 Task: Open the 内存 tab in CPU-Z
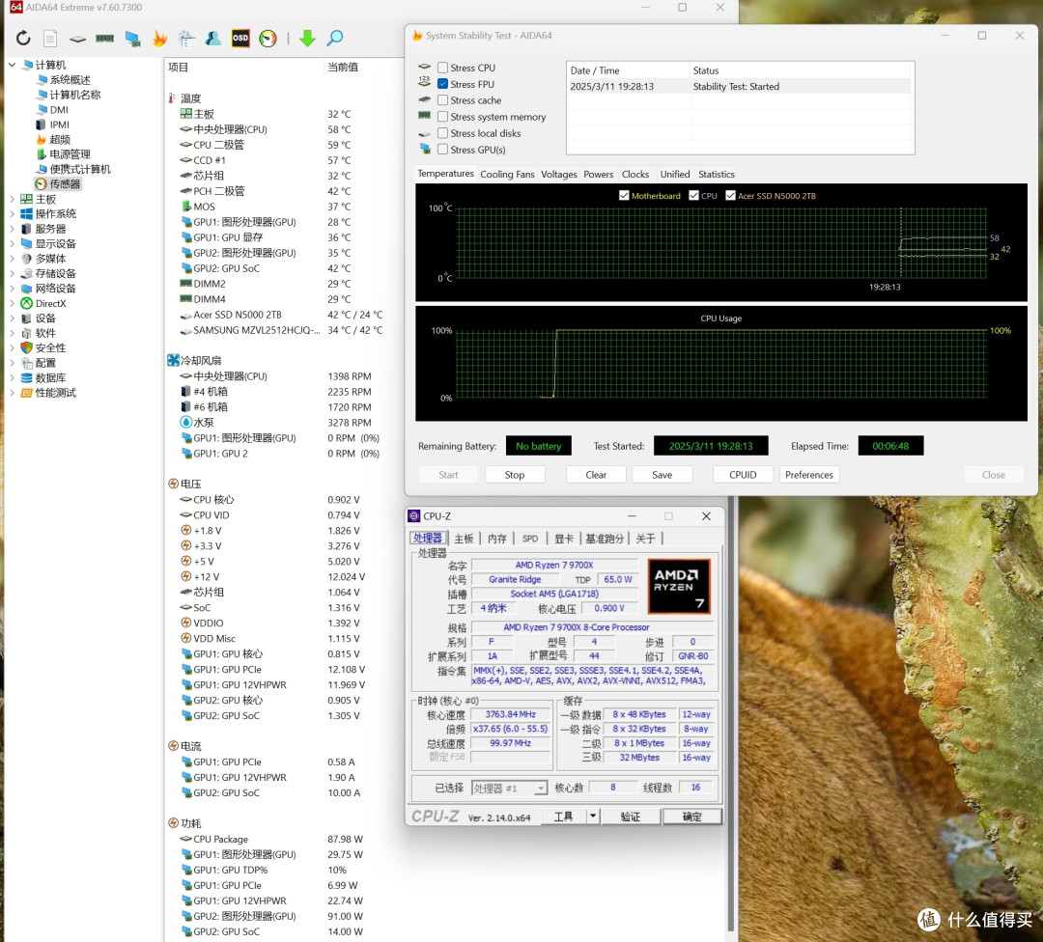497,539
